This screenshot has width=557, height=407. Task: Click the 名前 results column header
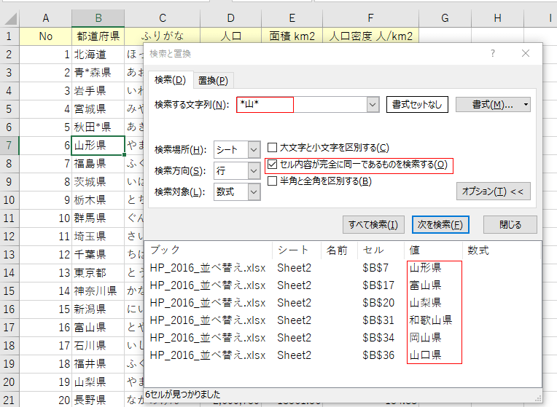(339, 250)
